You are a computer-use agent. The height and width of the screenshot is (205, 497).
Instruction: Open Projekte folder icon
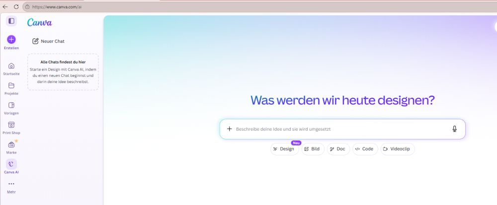coord(11,85)
